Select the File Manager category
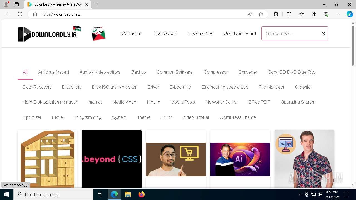 coord(272,87)
